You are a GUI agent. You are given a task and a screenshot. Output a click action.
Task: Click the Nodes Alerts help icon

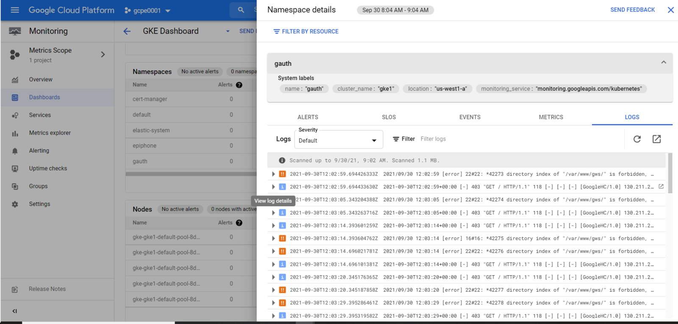(239, 223)
